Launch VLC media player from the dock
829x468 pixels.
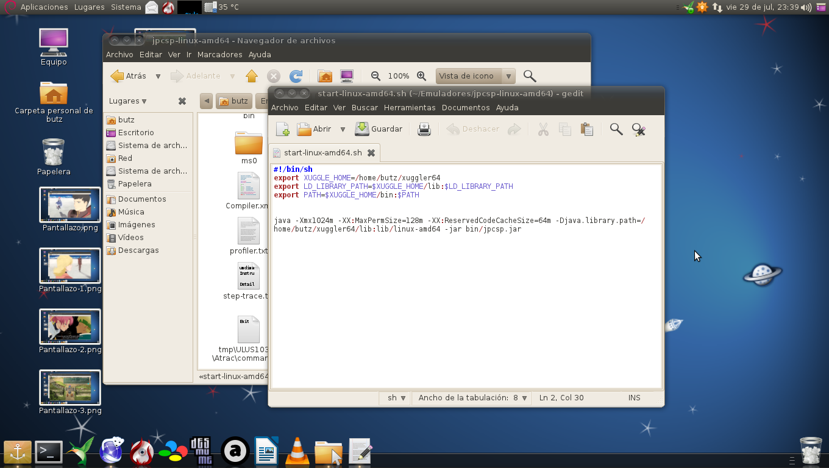297,452
